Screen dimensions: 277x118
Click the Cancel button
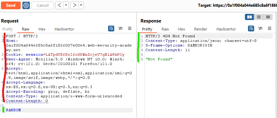43,6
